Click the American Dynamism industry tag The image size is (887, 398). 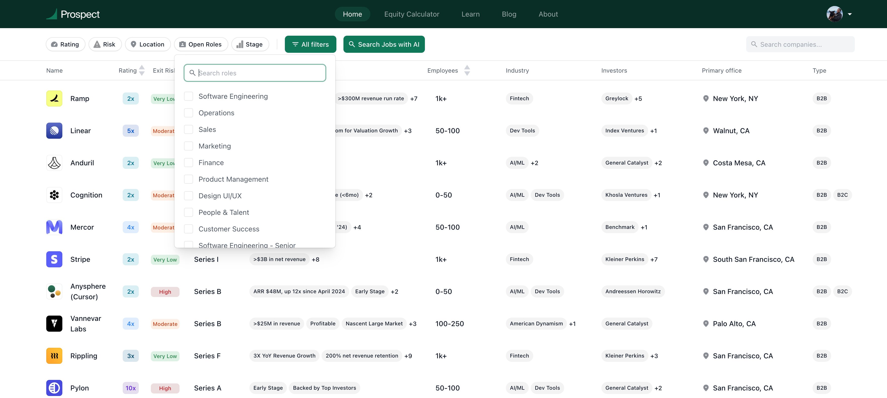tap(536, 324)
